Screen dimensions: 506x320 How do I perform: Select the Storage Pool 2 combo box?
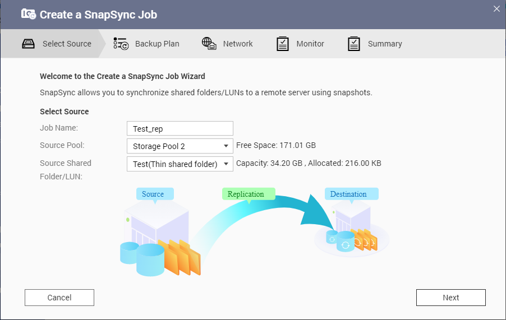tap(180, 146)
